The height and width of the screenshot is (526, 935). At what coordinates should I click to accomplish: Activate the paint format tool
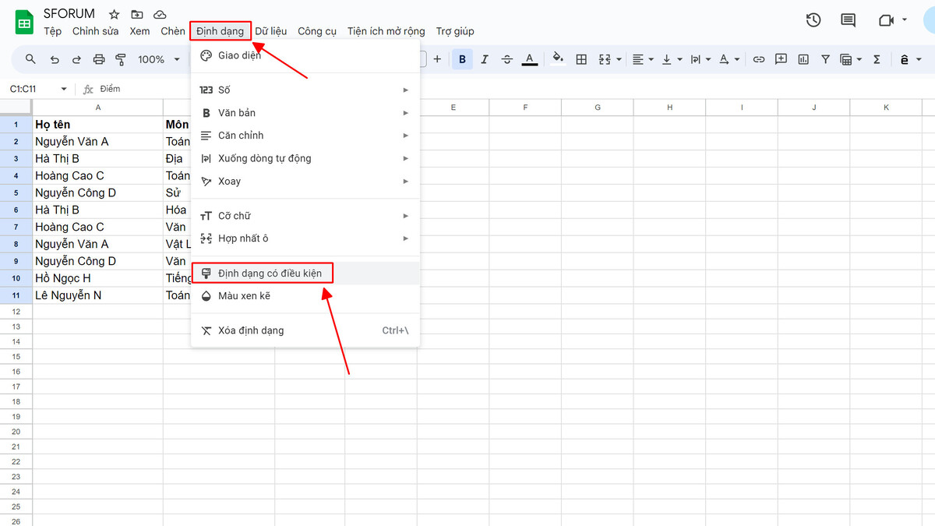pyautogui.click(x=121, y=59)
